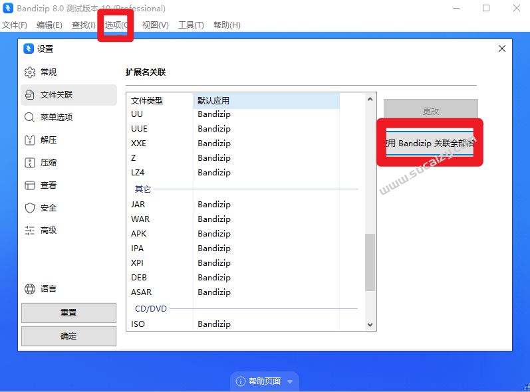Screen dimensions: 530x392
Task: Select the 菜单选项 settings category
Action: [x=69, y=118]
